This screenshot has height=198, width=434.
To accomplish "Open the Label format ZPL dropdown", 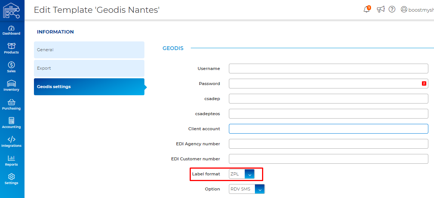I will (x=242, y=174).
